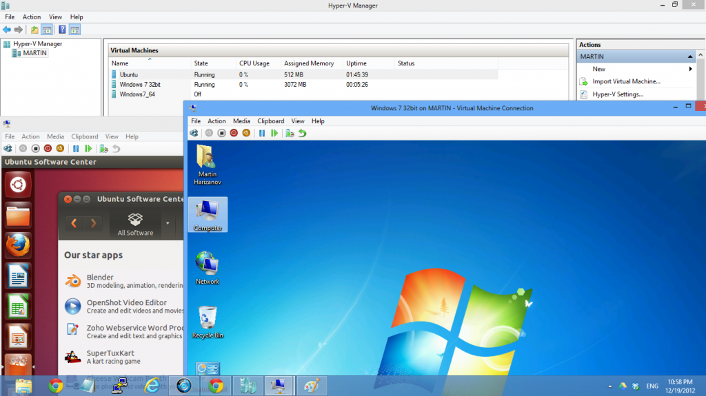Image resolution: width=706 pixels, height=396 pixels.
Task: Open File menu in Hyper-V Manager
Action: [x=10, y=17]
